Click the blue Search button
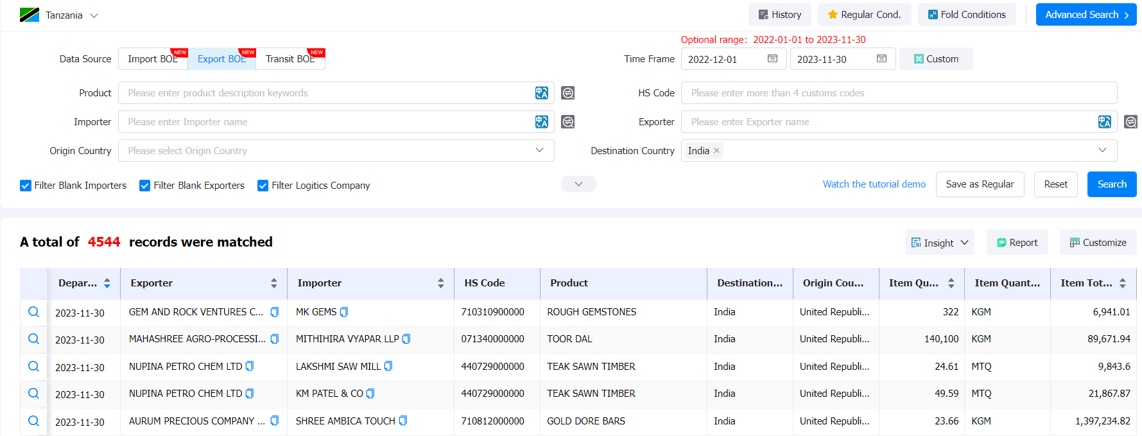The height and width of the screenshot is (436, 1142). [1112, 184]
